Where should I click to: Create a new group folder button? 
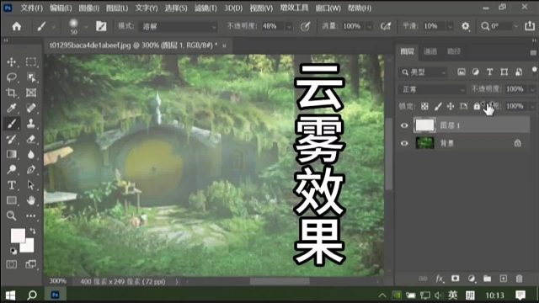[487, 279]
